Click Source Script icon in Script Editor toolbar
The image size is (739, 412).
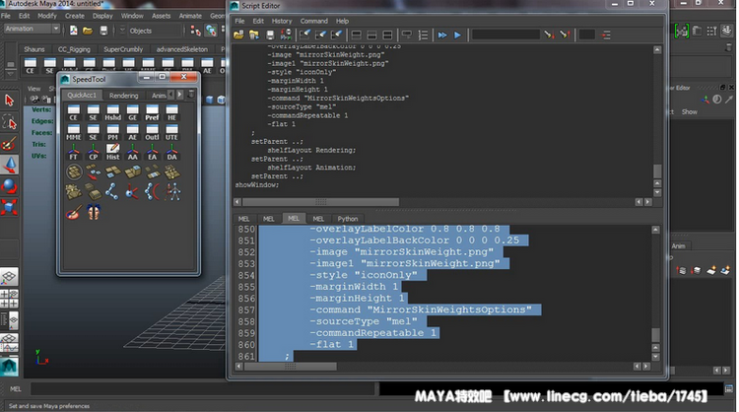(254, 34)
